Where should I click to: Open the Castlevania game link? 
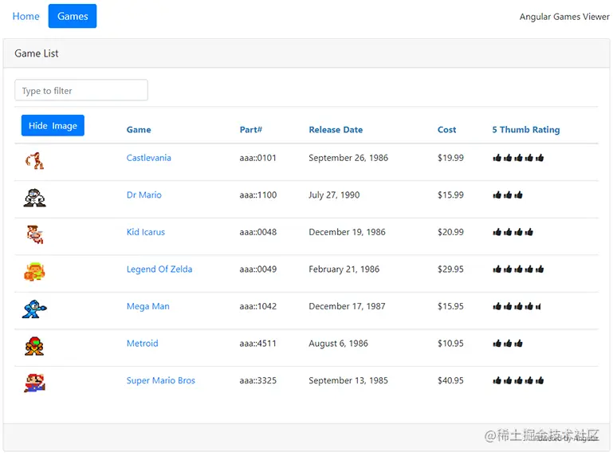click(148, 158)
